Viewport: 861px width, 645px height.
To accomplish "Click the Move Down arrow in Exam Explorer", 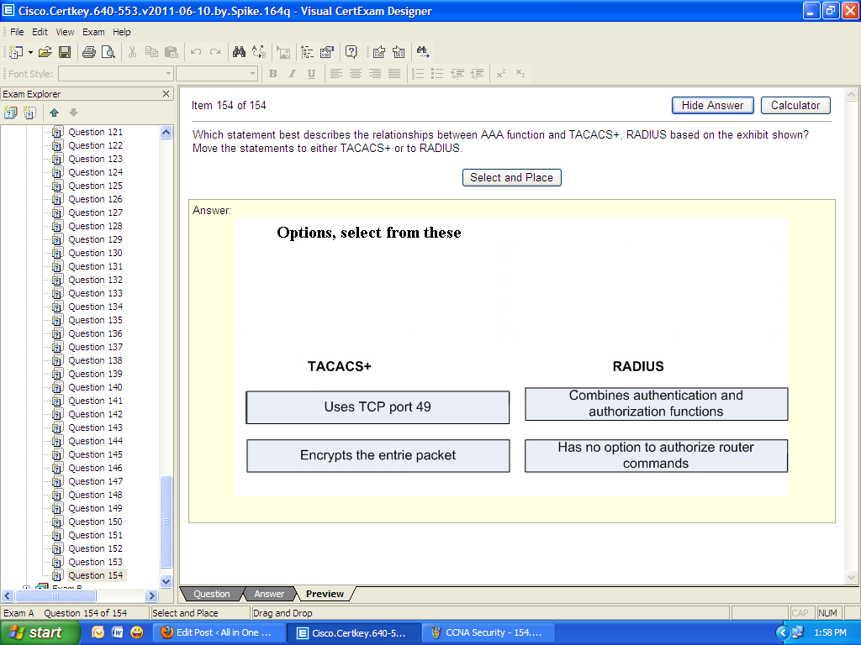I will pyautogui.click(x=74, y=113).
